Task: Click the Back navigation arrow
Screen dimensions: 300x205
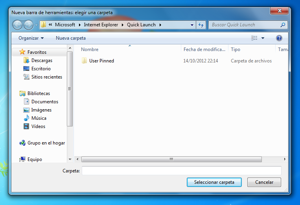Action: [17, 25]
